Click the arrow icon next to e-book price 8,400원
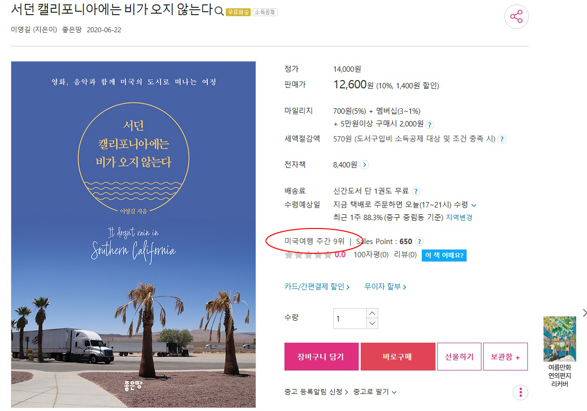The image size is (587, 411). (x=364, y=165)
